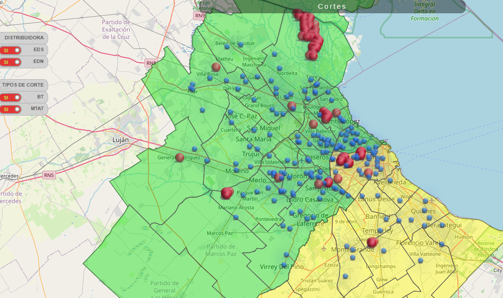Image resolution: width=503 pixels, height=298 pixels.
Task: Select the red marker at General Rodríguez
Action: 180,157
